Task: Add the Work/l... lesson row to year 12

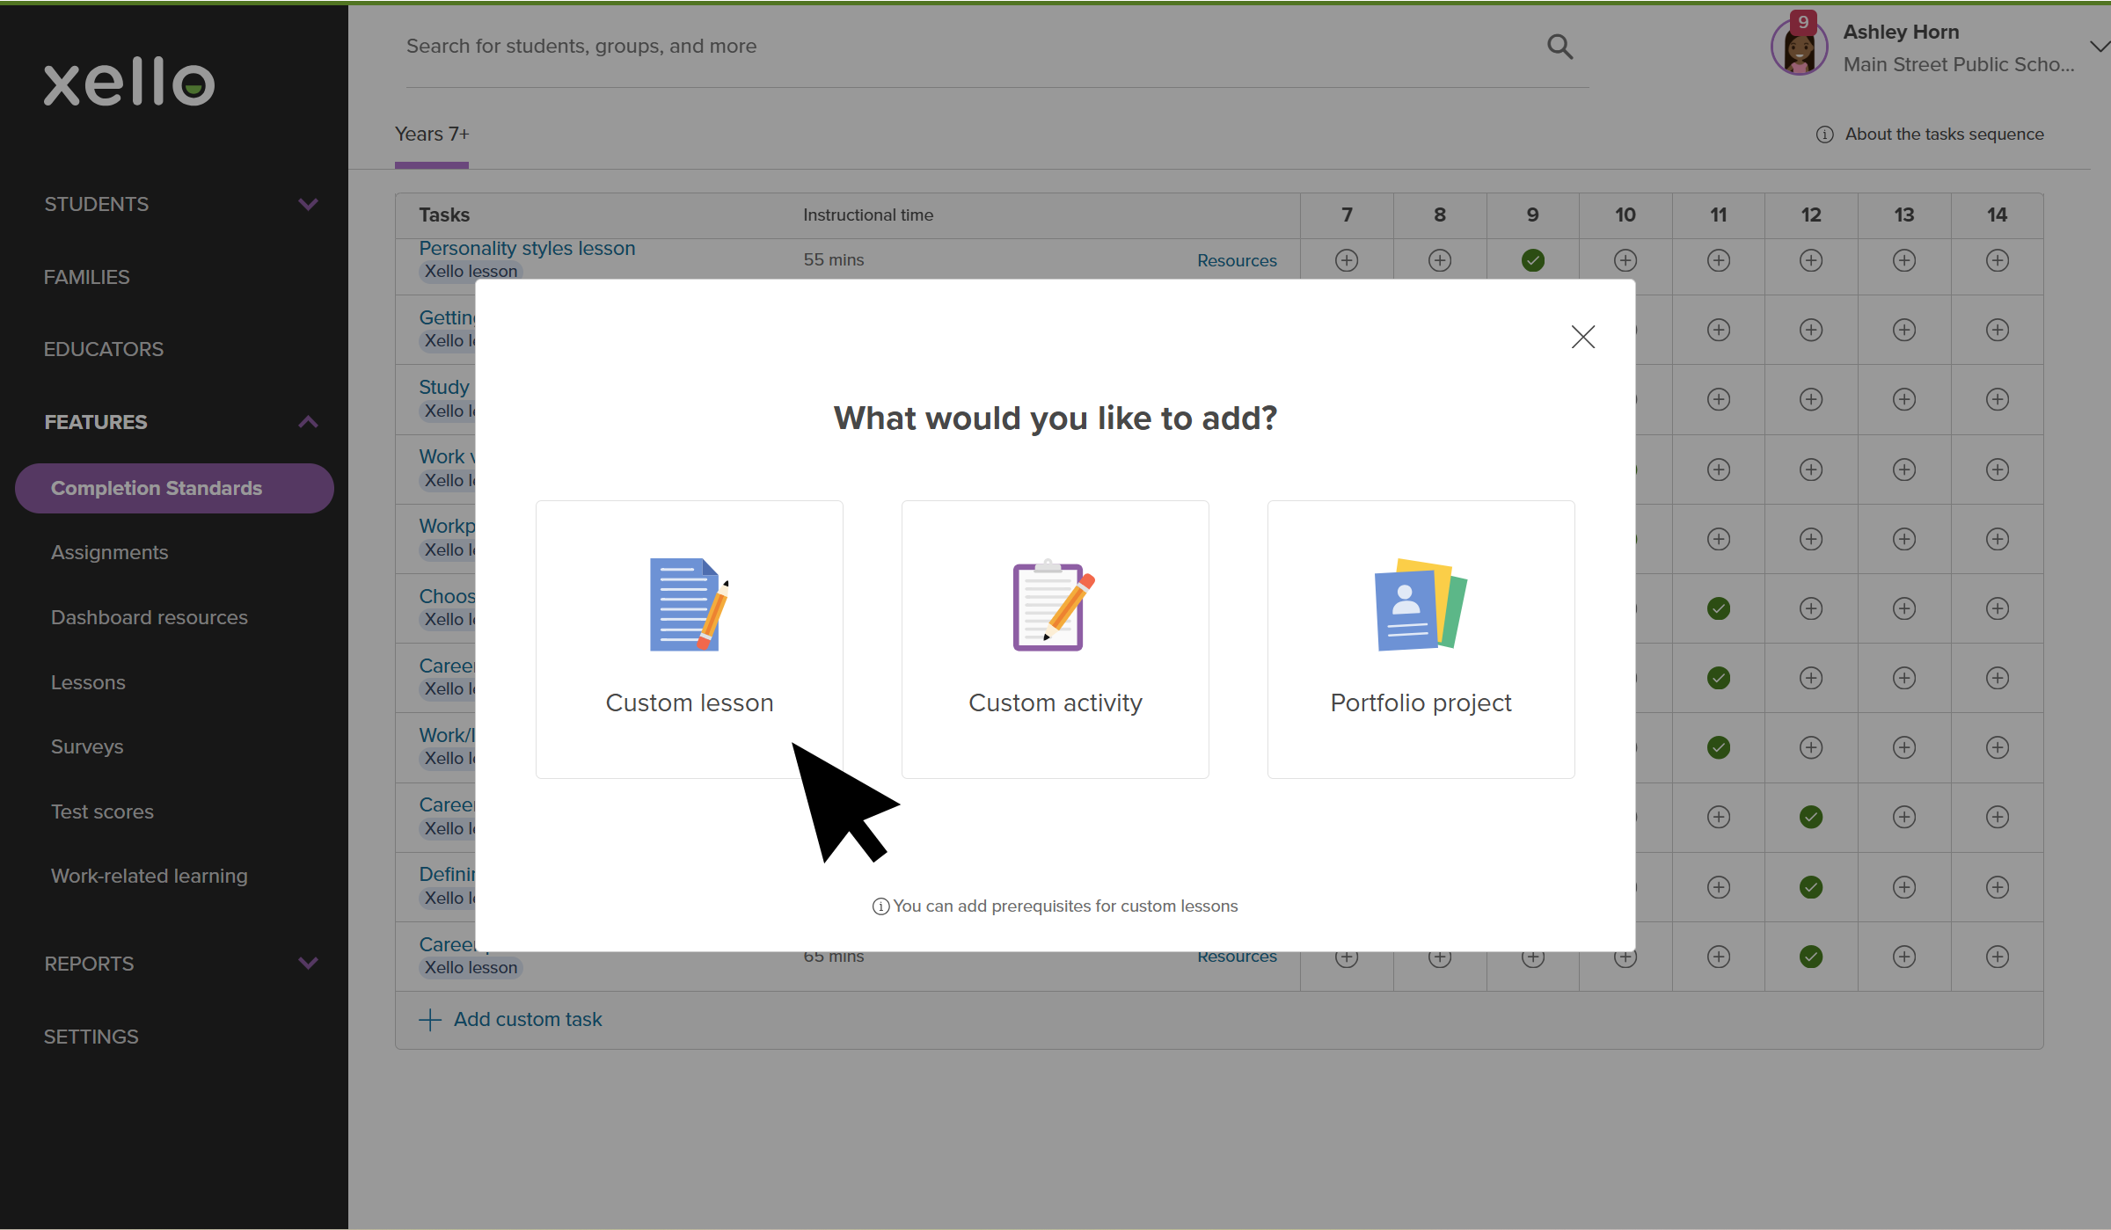Action: [1811, 747]
